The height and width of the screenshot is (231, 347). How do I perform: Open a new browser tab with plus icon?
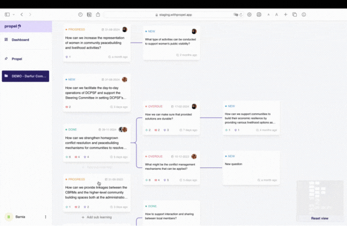(285, 14)
